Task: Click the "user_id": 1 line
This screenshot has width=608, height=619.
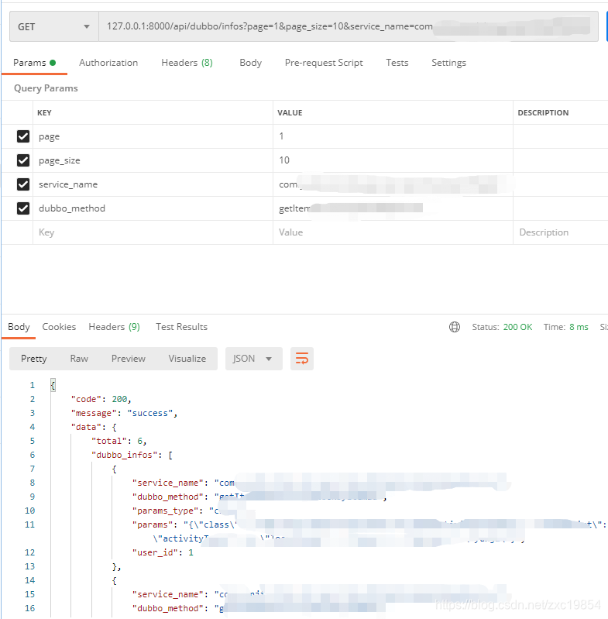Action: point(163,552)
